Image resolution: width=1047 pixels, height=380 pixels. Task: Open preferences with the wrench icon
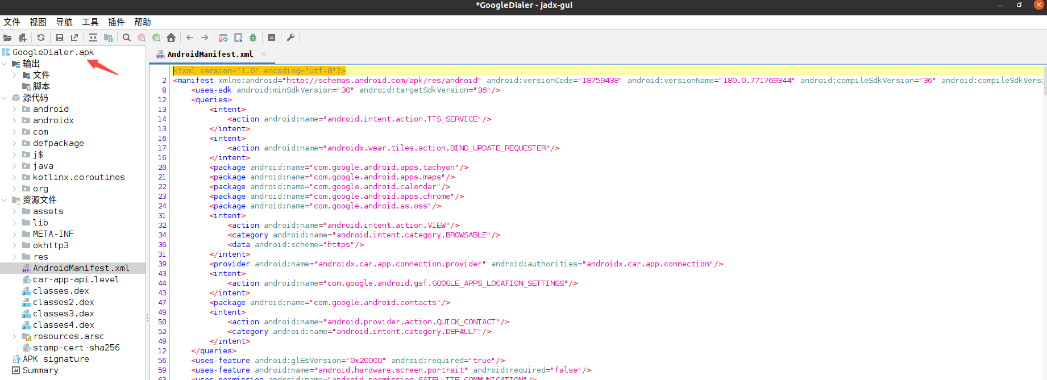pyautogui.click(x=290, y=37)
